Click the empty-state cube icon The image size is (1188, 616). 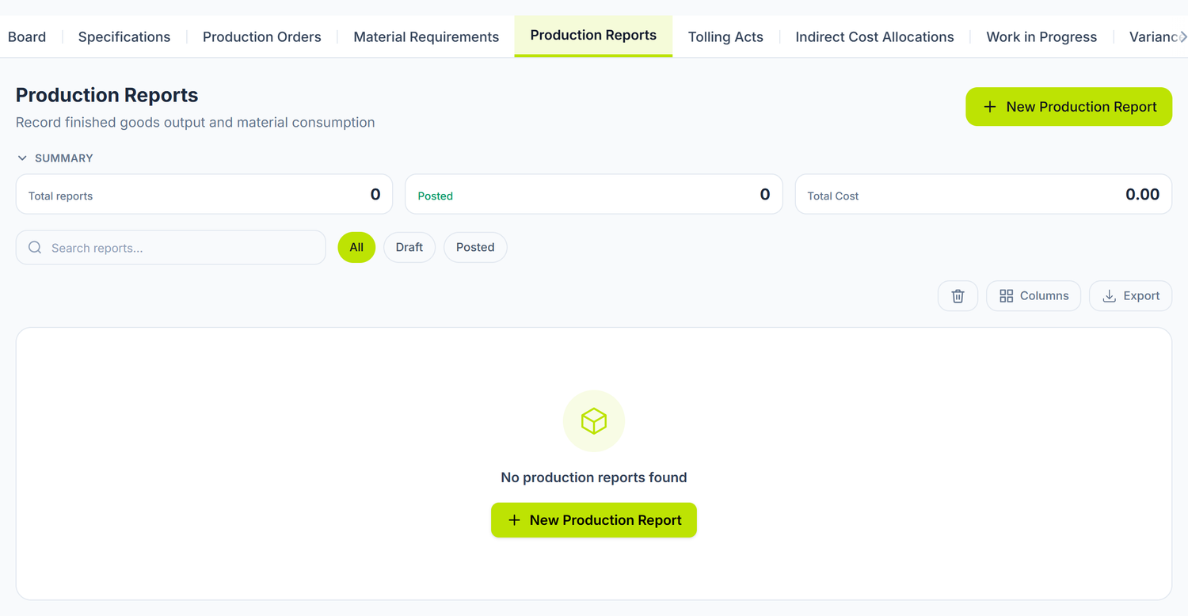pos(594,421)
